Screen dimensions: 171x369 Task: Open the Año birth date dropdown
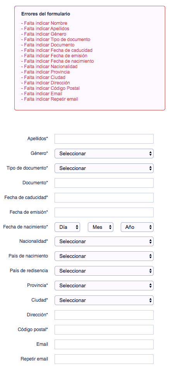click(x=137, y=227)
